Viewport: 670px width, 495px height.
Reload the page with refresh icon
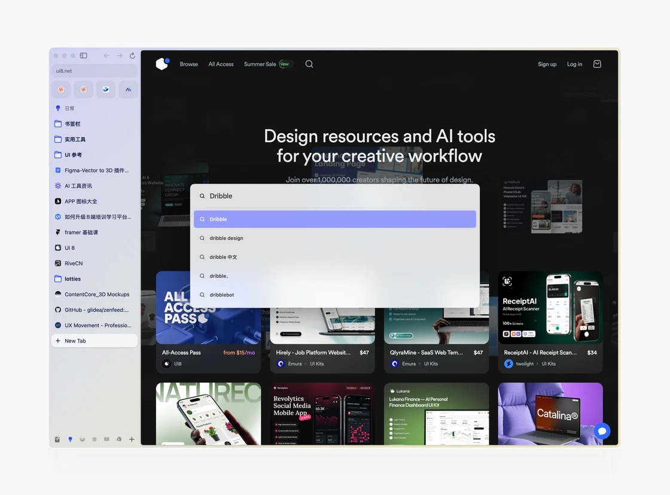point(132,56)
